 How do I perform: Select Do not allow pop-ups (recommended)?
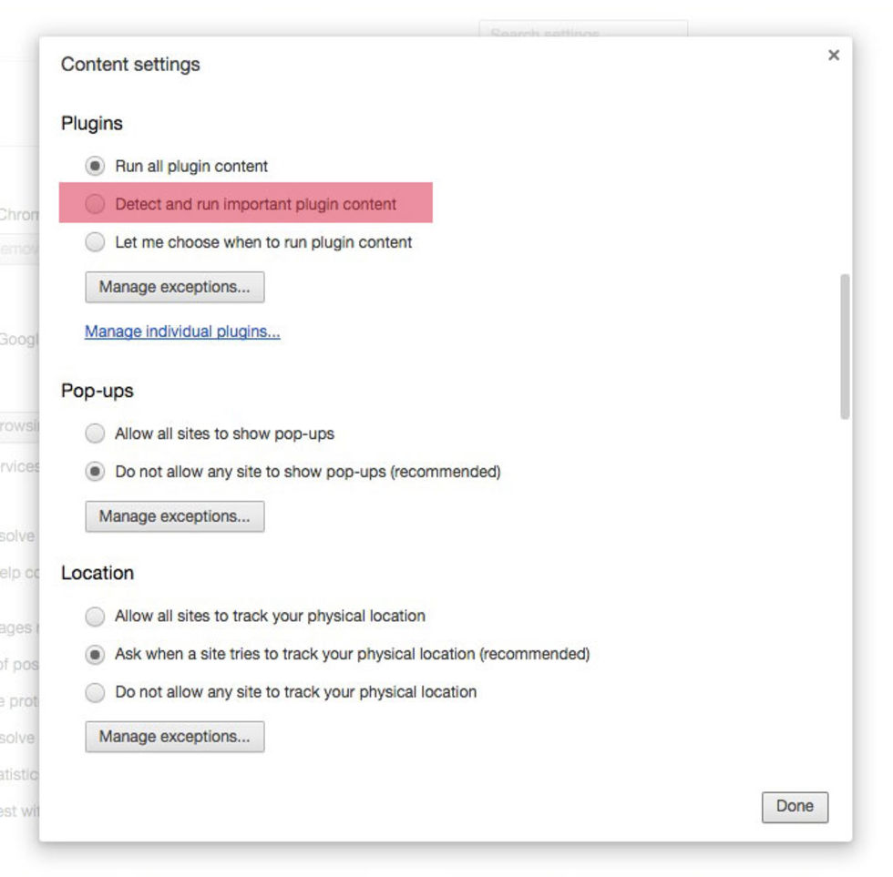point(95,473)
